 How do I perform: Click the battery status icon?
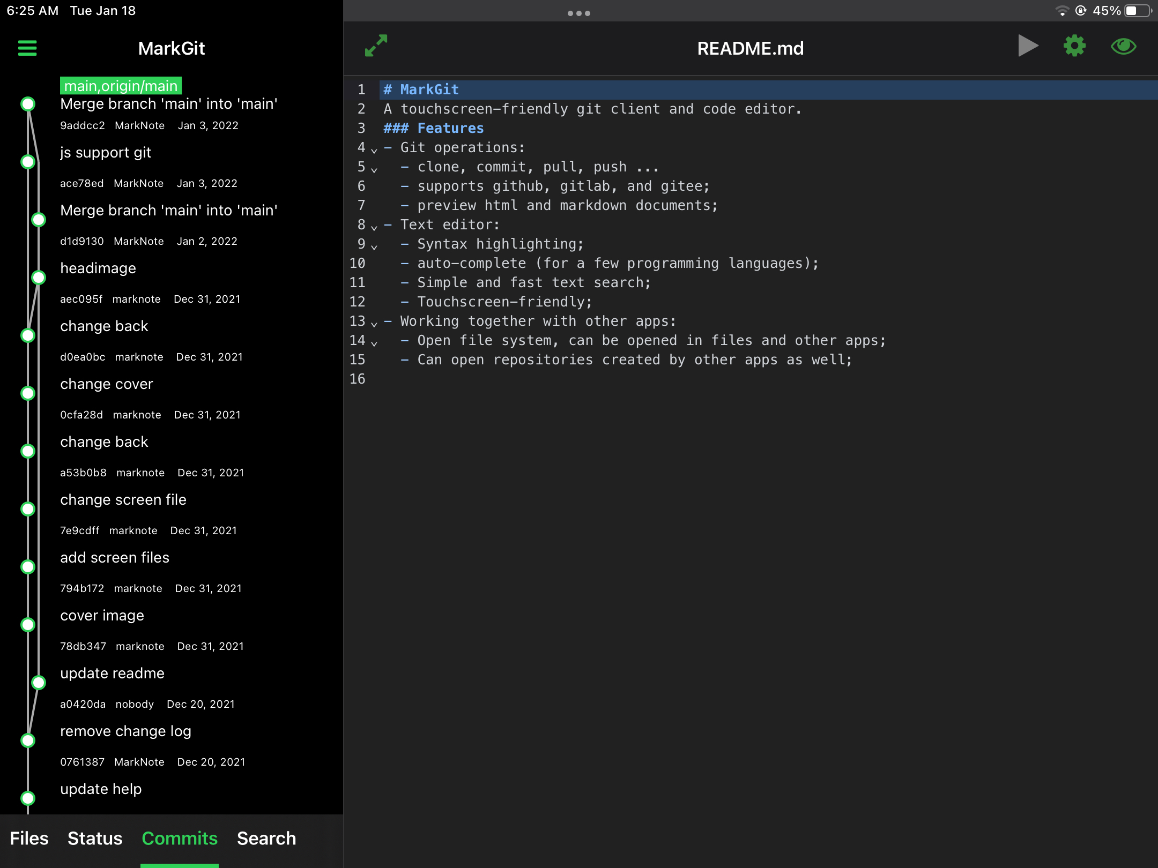click(x=1138, y=11)
